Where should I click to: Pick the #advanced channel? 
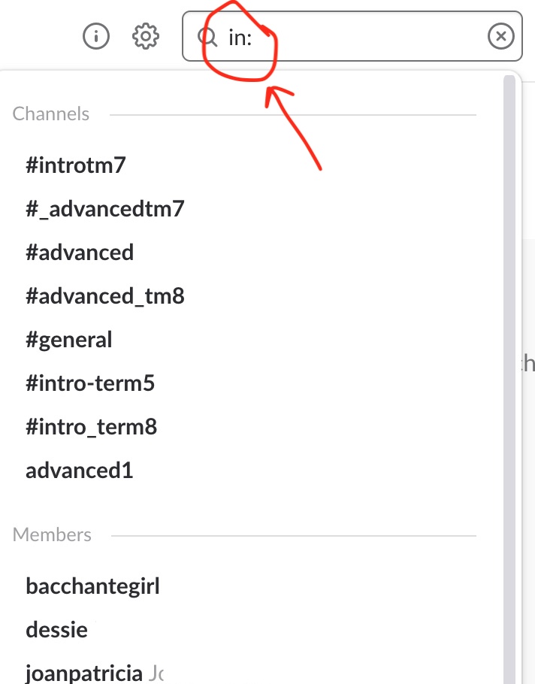pos(80,252)
